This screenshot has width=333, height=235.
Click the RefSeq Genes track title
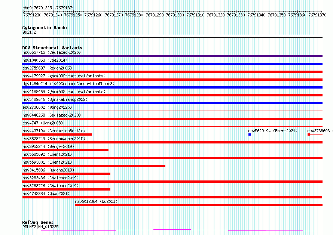tap(38, 222)
